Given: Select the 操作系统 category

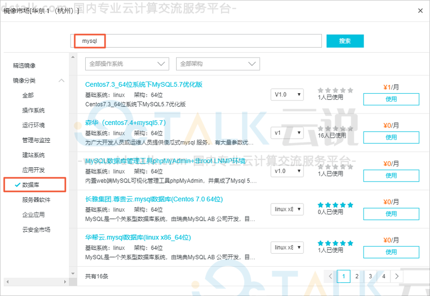Looking at the screenshot, I should (33, 110).
